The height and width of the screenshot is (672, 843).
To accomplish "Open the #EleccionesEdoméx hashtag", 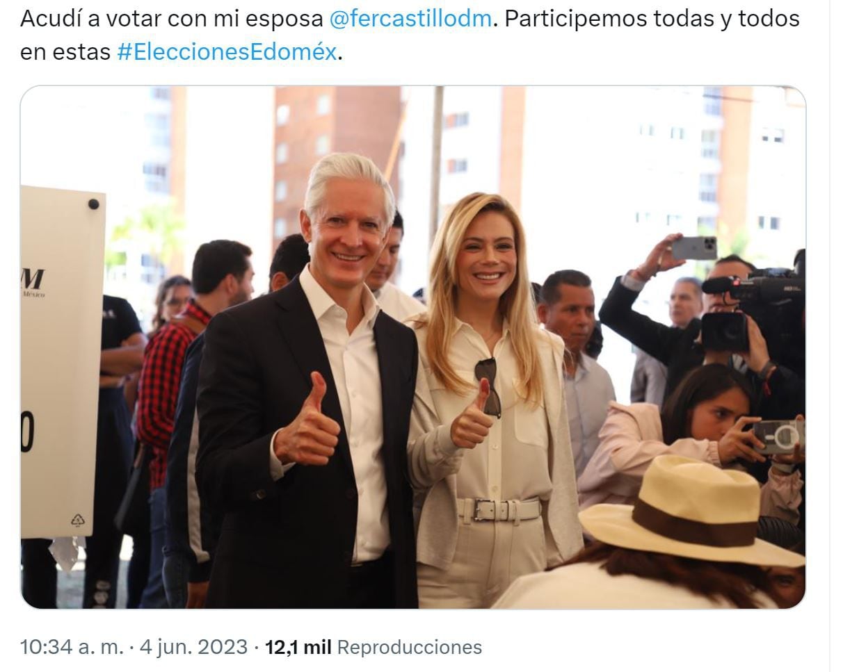I will (227, 52).
